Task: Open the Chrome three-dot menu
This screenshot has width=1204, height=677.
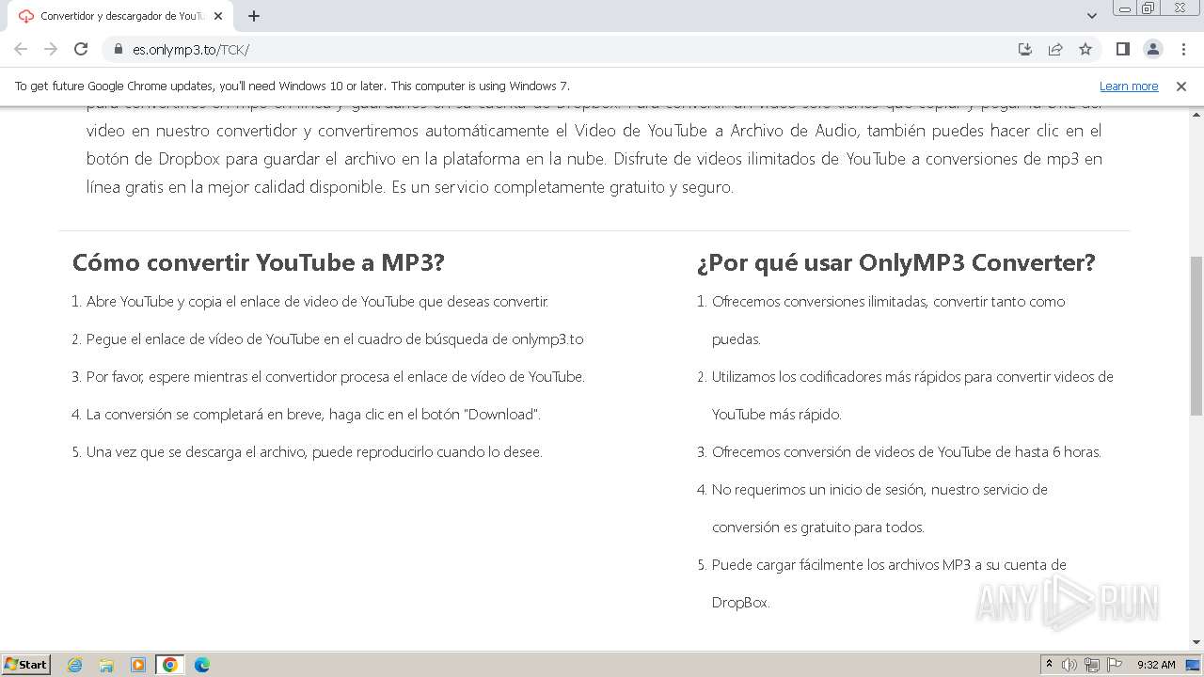Action: click(1182, 49)
